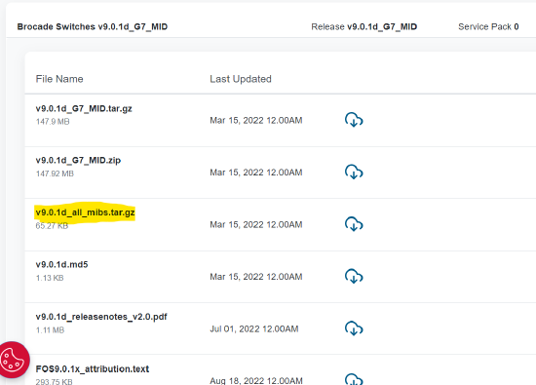Click the Release v9.0.1d_G7_MID label

[364, 26]
